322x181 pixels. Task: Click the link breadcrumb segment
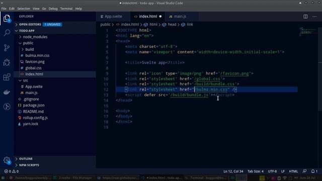pos(187,25)
